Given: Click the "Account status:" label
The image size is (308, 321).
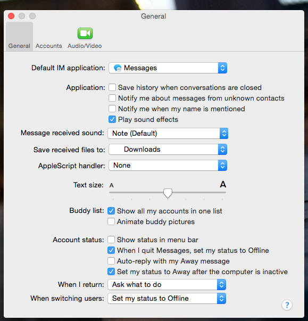Looking at the screenshot, I should pyautogui.click(x=79, y=240).
